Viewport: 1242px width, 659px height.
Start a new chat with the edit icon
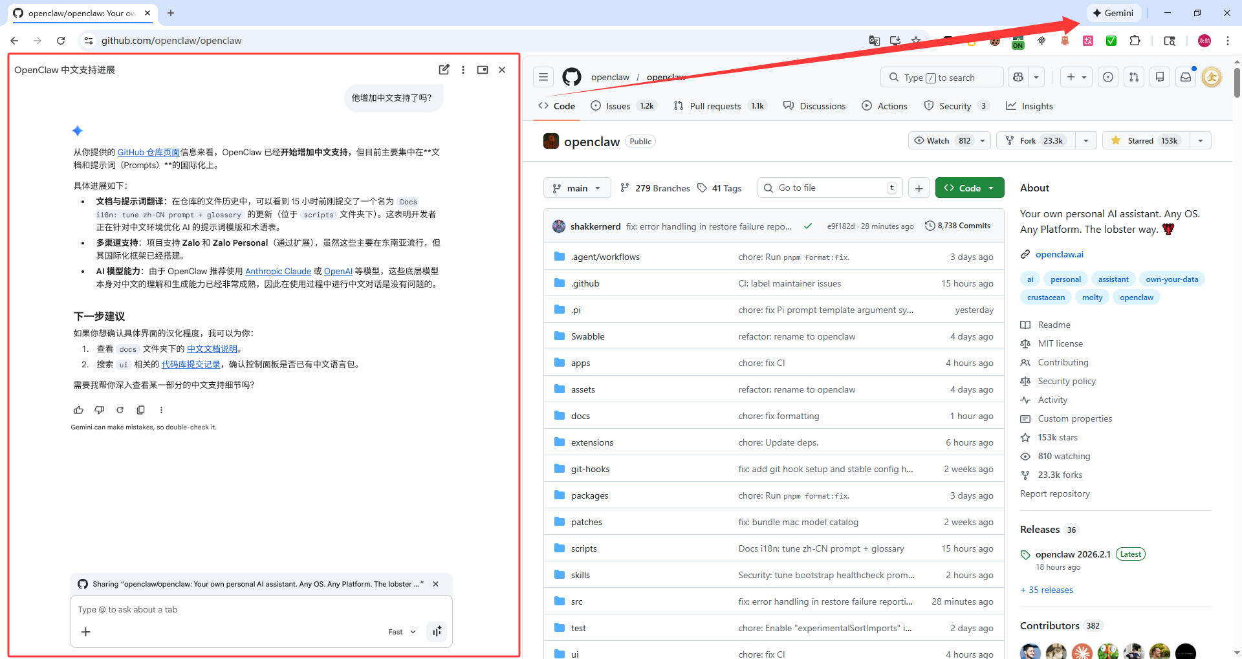click(444, 69)
